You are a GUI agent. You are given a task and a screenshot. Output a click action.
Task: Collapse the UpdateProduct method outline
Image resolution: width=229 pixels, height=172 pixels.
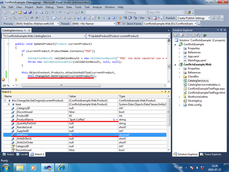coord(8,44)
